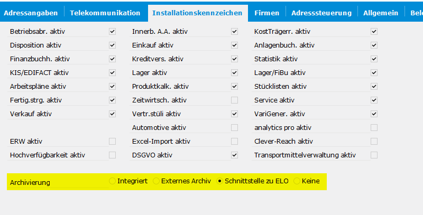This screenshot has height=215, width=423.
Task: Tick Transportmittelverwaltung aktiv checkbox
Action: coord(374,155)
